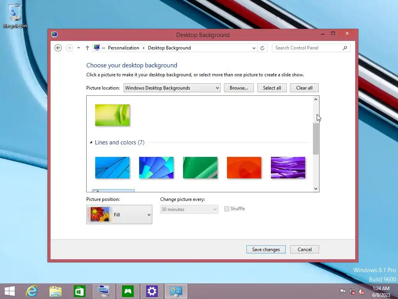Click the Control Panel icon in address bar
Screen dimensions: 398x299
tap(97, 47)
